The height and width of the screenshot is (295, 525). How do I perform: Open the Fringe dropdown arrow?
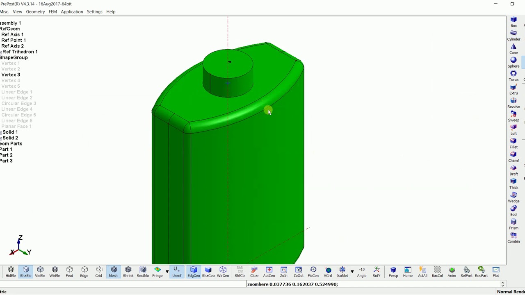[x=167, y=272]
